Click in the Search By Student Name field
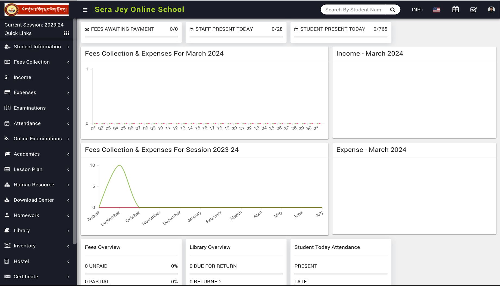This screenshot has width=500, height=286. [x=353, y=10]
